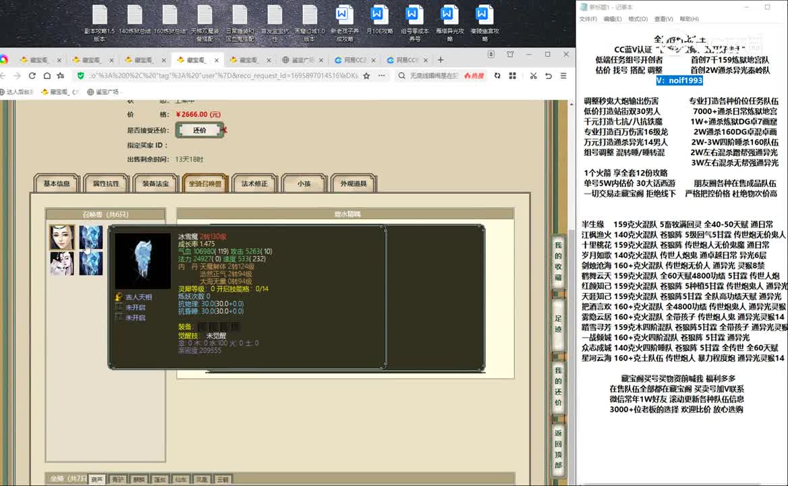Open desktop document 新老孩子养成攻略
The height and width of the screenshot is (486, 788).
click(345, 23)
